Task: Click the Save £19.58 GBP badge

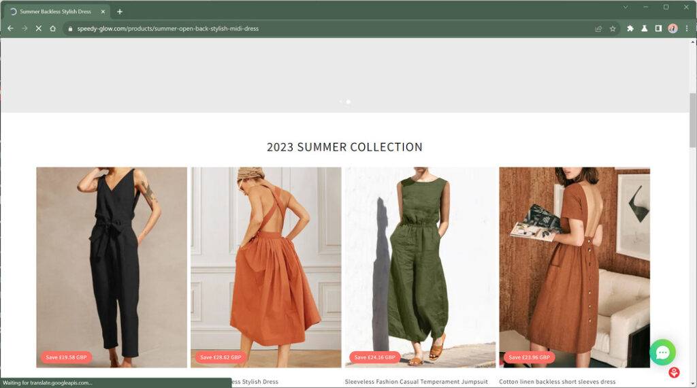Action: click(66, 357)
